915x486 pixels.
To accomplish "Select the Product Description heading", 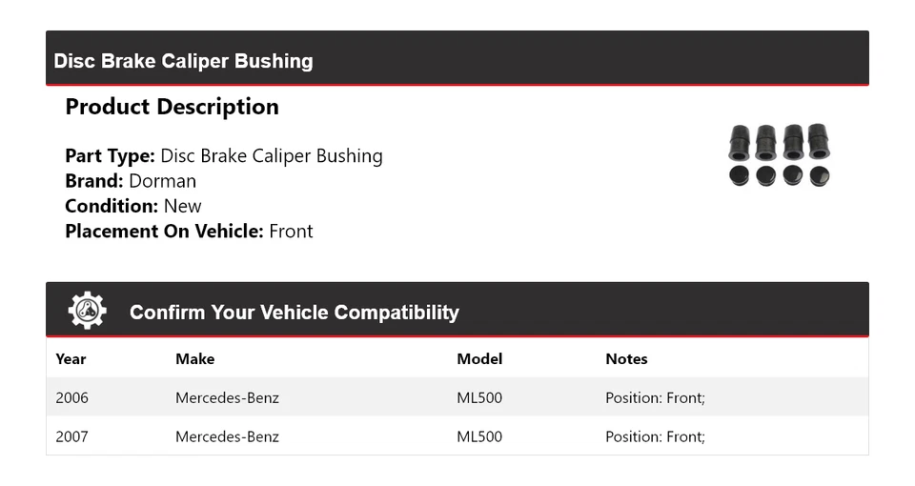I will 172,107.
